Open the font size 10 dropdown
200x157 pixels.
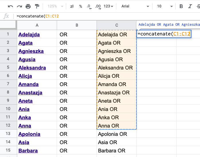pos(163,6)
